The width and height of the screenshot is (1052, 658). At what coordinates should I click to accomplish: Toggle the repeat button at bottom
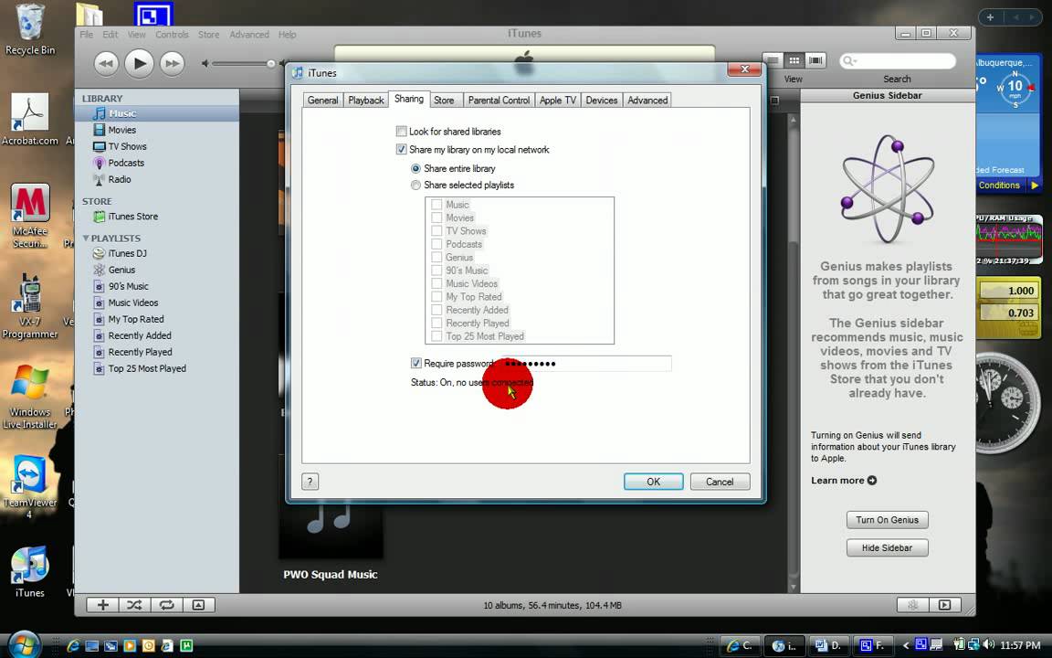[166, 605]
